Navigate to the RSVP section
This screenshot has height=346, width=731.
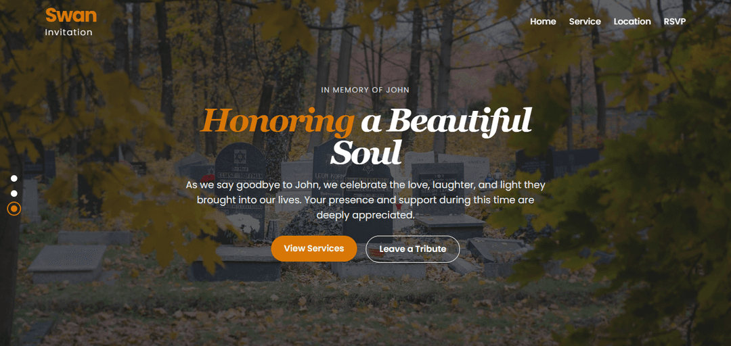click(675, 22)
